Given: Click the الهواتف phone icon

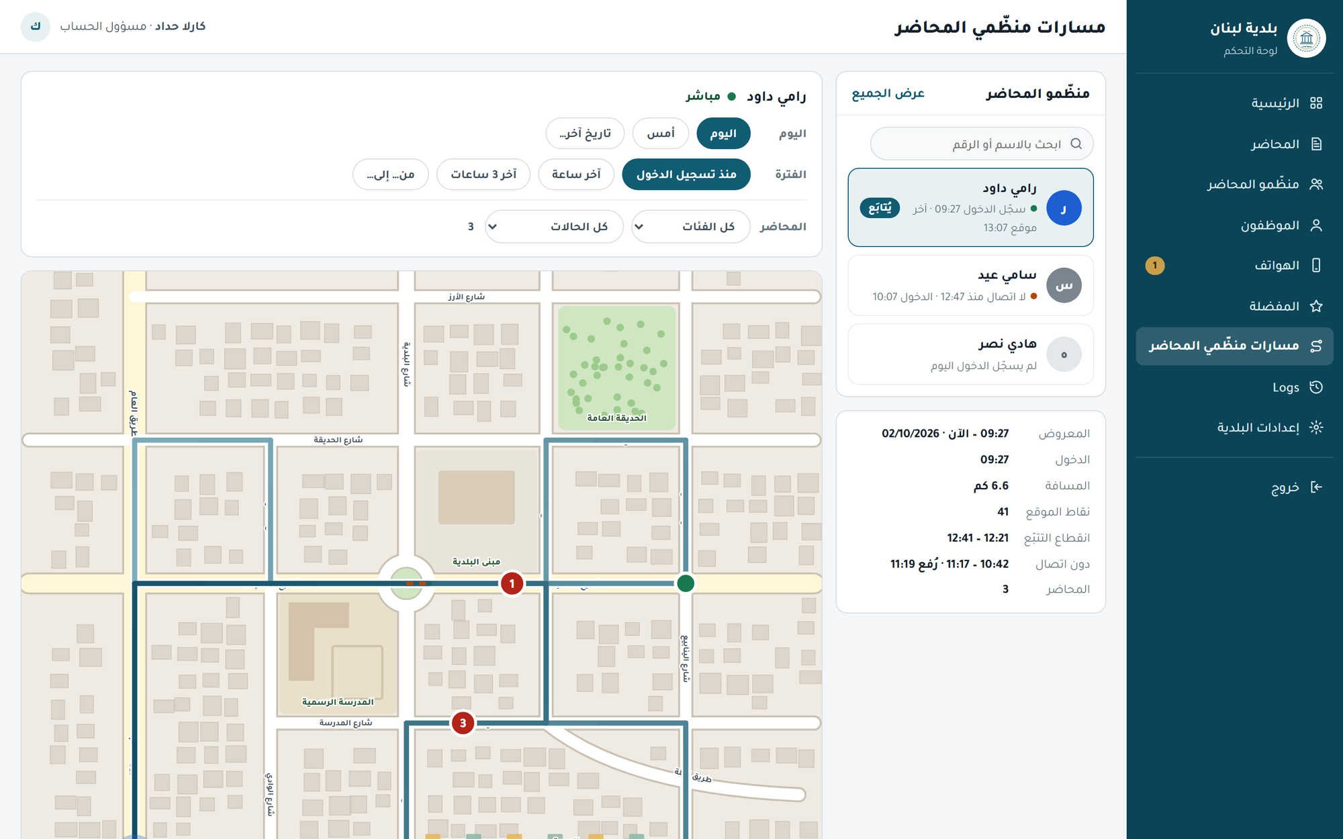Looking at the screenshot, I should 1316,265.
